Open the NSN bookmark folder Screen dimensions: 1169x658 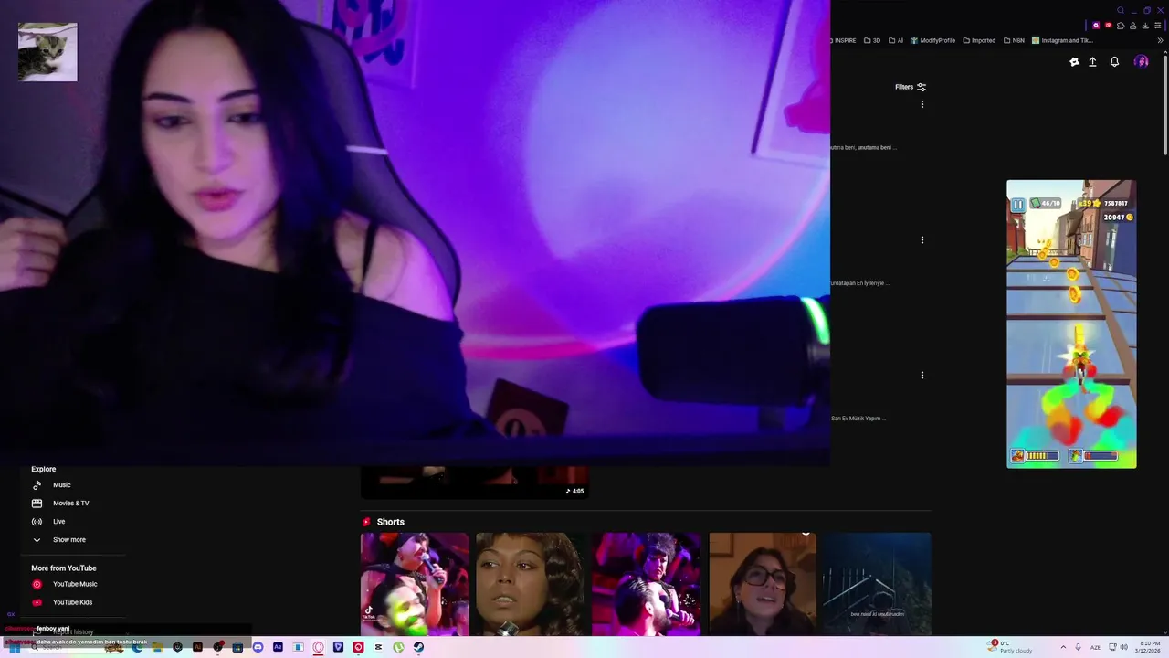coord(1014,40)
